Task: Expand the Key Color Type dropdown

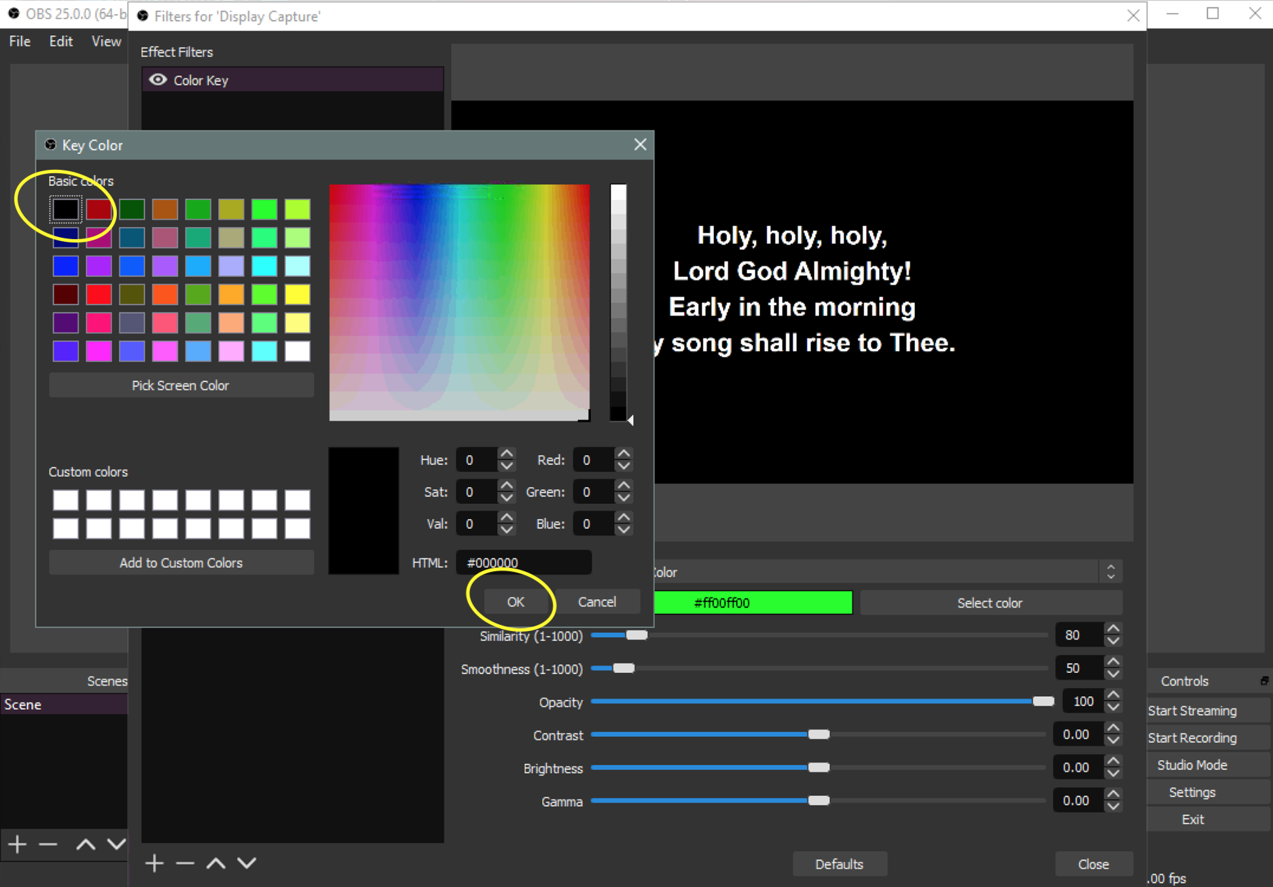Action: click(1111, 572)
